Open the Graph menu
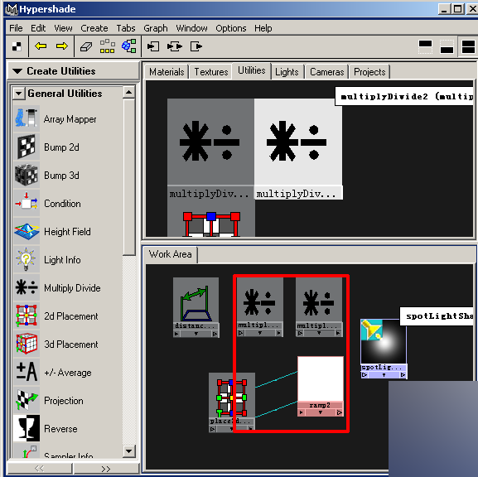Screen dimensions: 478x477 156,28
